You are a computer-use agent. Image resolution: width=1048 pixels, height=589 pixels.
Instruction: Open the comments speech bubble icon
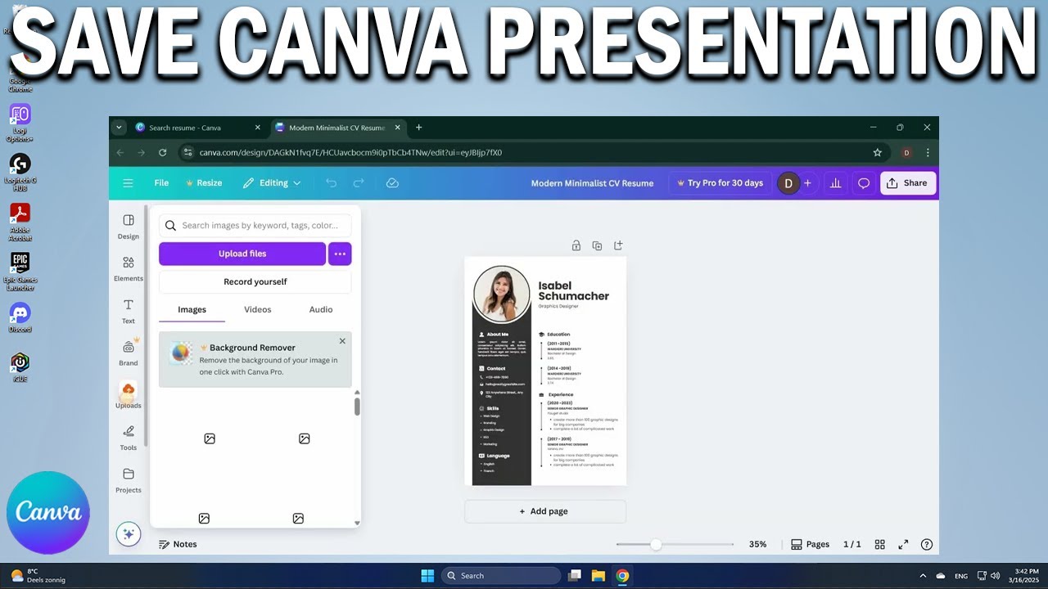pos(863,183)
